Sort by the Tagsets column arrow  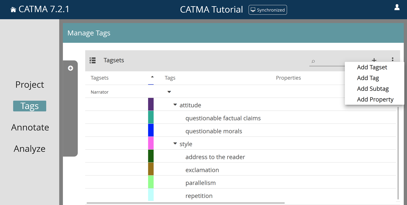click(x=152, y=77)
